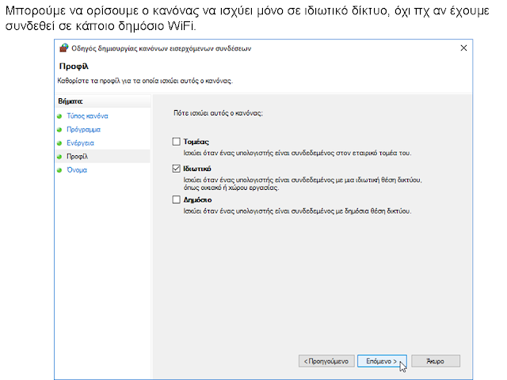The height and width of the screenshot is (380, 507).
Task: Click the Τομέας label text
Action: coord(196,142)
